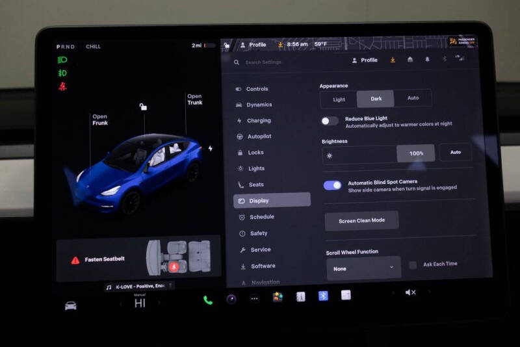Click the 59°F outside temperature

point(320,44)
